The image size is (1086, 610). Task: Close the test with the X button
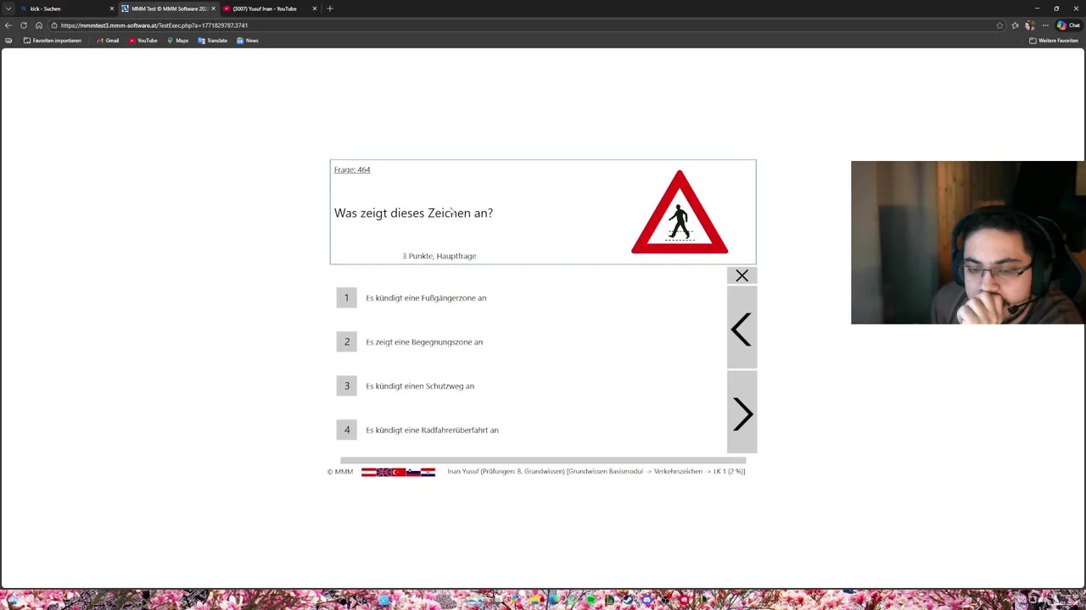pos(742,275)
